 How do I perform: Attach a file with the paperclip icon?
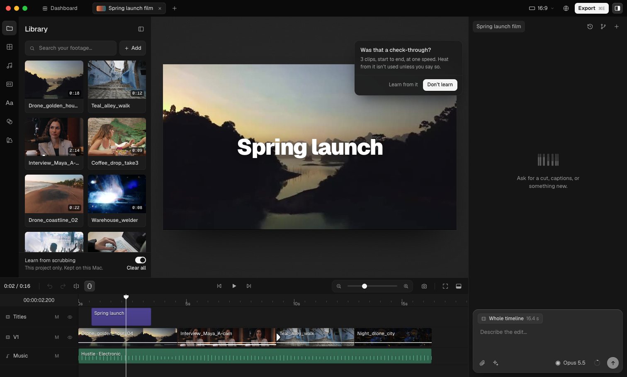pyautogui.click(x=482, y=363)
